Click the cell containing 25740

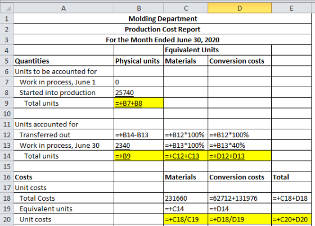coord(138,93)
